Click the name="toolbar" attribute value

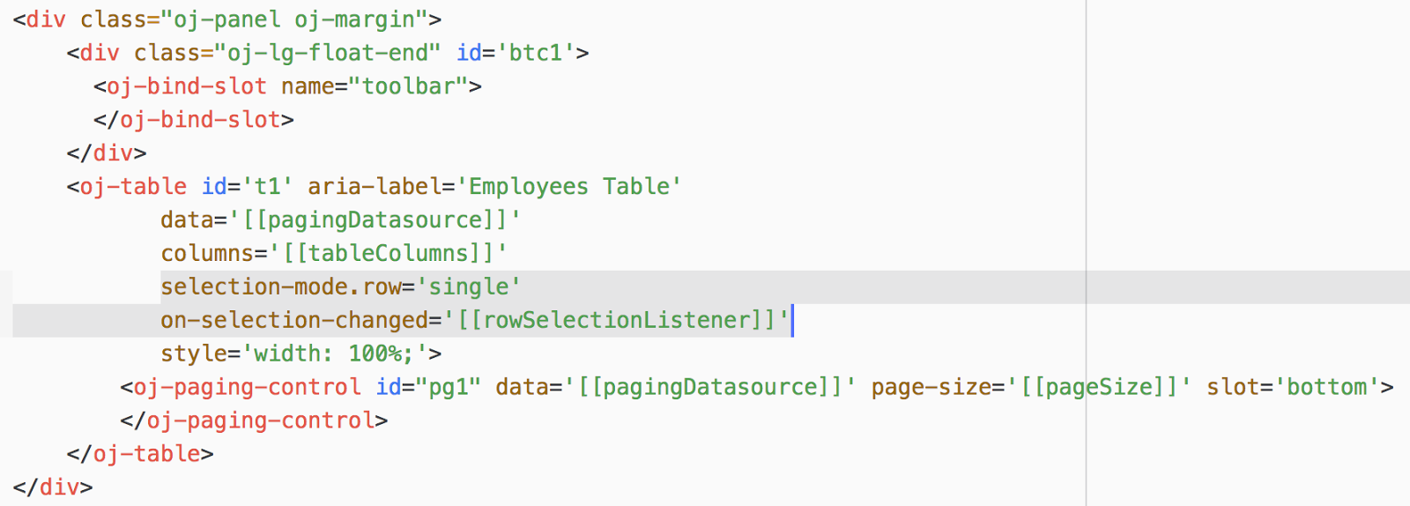click(x=408, y=86)
